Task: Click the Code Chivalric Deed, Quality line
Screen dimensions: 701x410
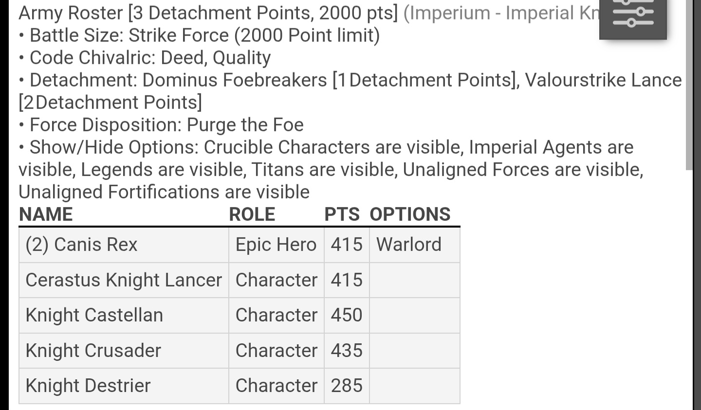Action: 145,58
